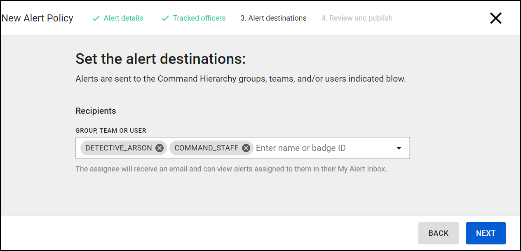Close the New Alert Policy dialog
This screenshot has width=521, height=251.
(x=495, y=18)
